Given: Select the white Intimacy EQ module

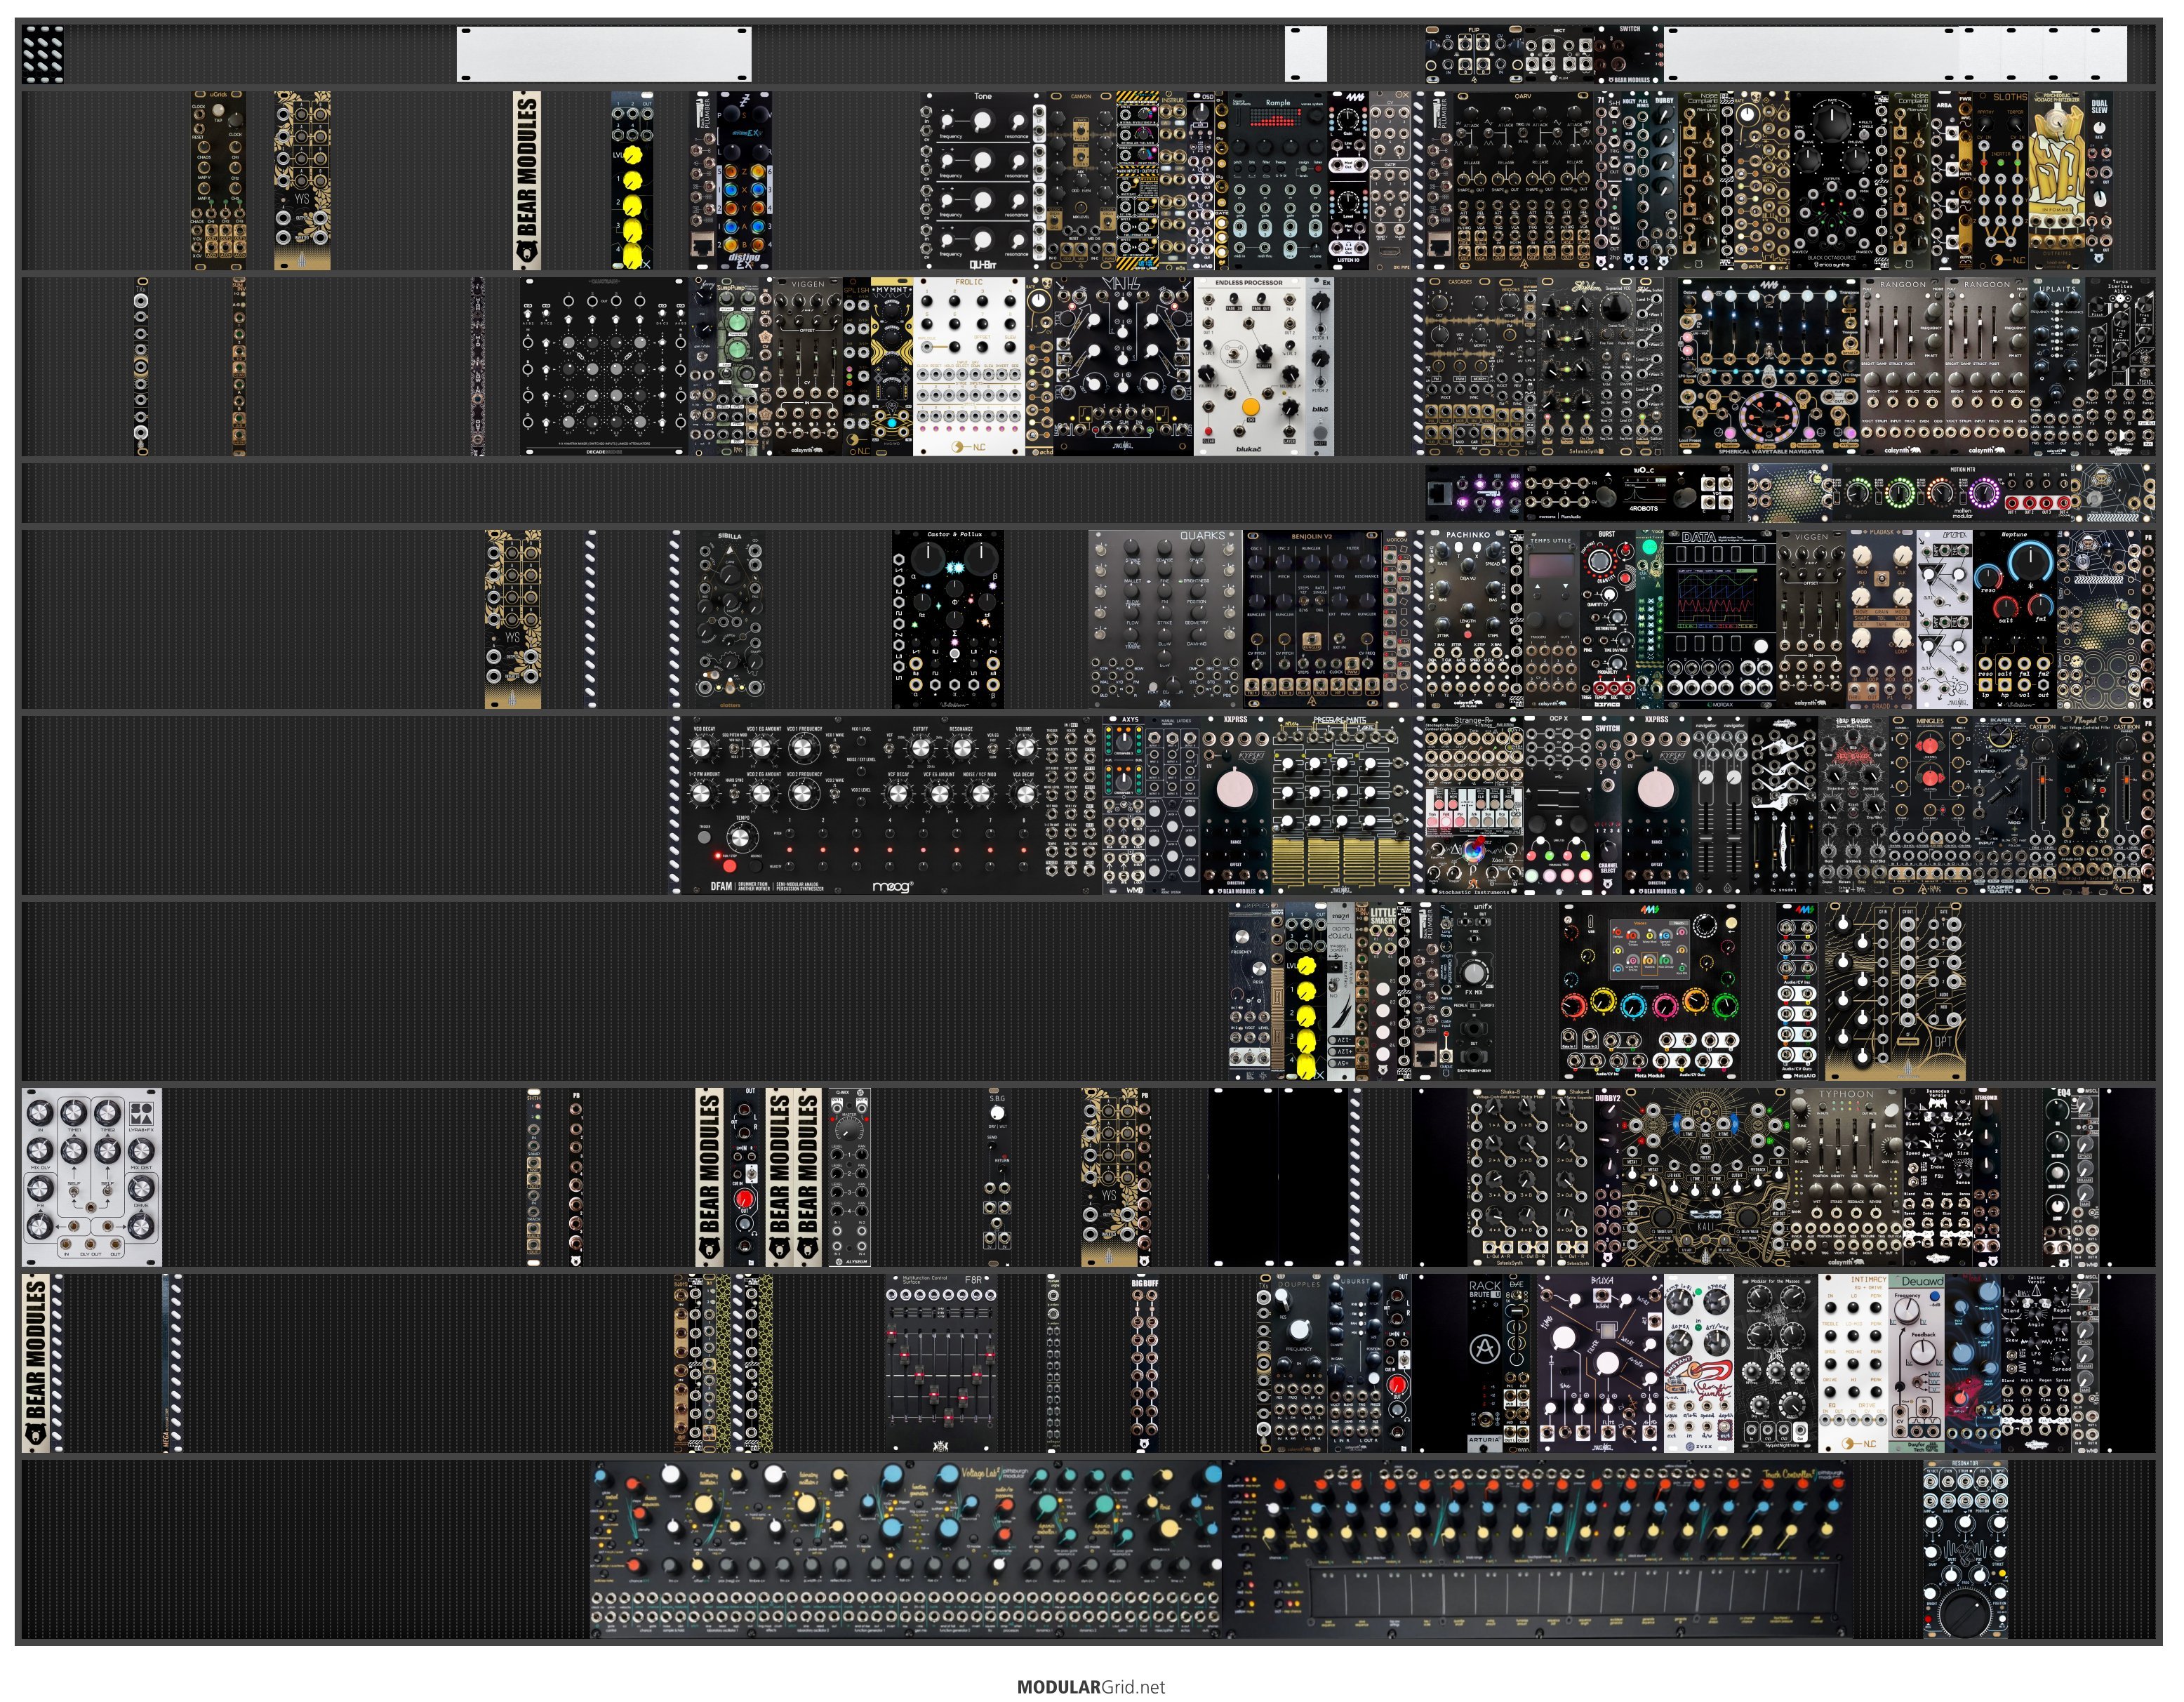Looking at the screenshot, I should pyautogui.click(x=1853, y=1364).
